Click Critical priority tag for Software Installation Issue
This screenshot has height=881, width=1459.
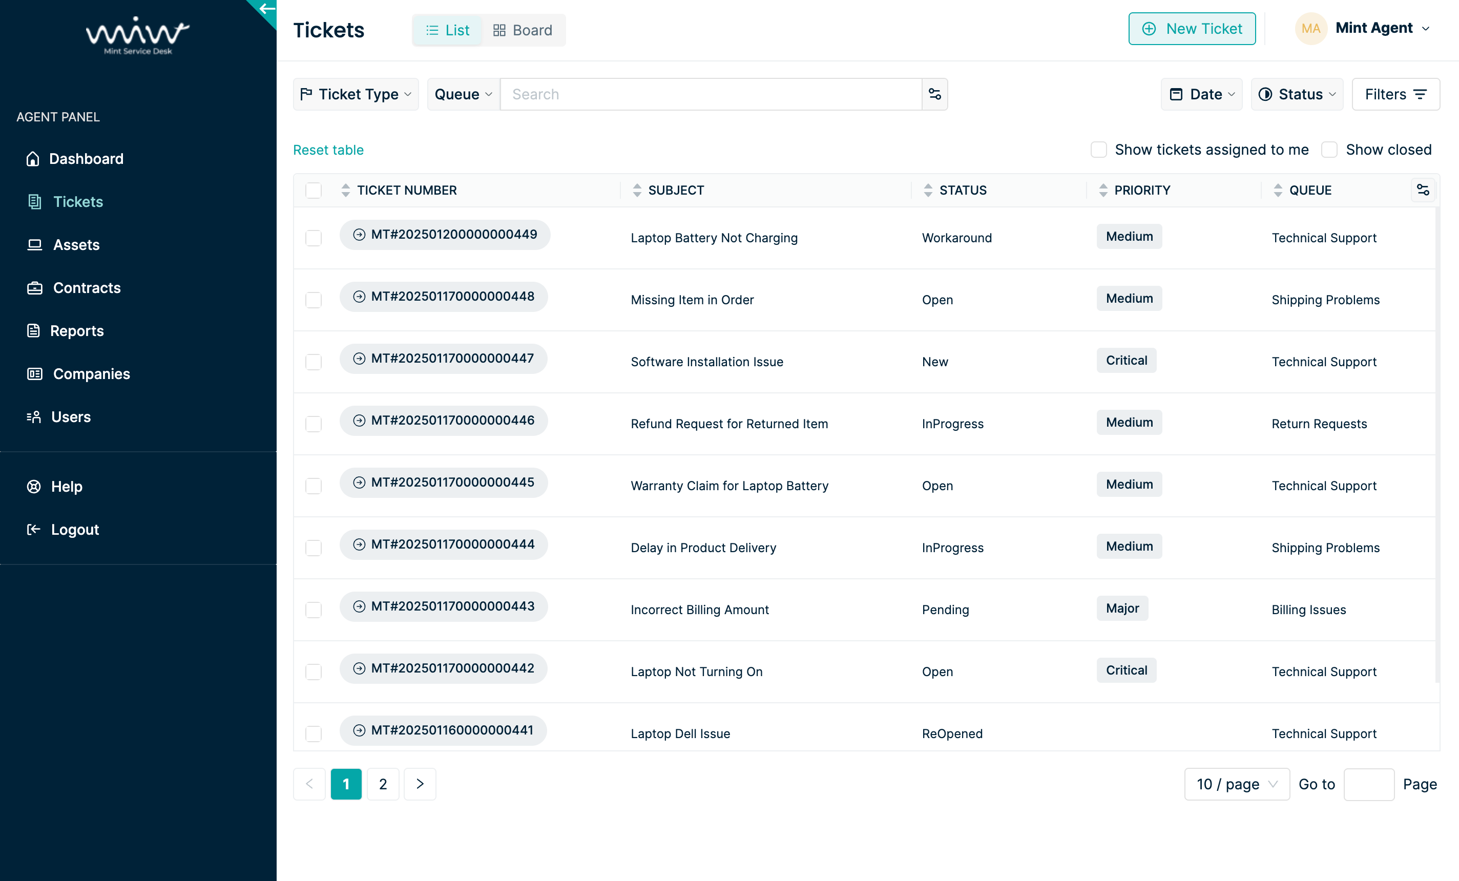coord(1126,361)
